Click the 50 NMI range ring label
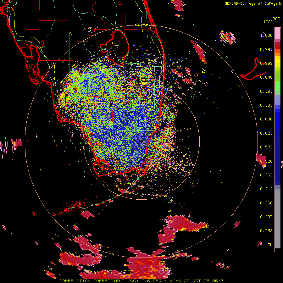The width and height of the screenshot is (283, 283). [x=141, y=83]
